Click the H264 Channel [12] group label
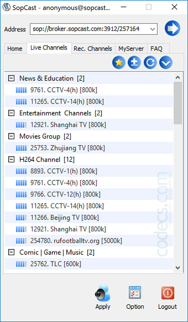 47,159
